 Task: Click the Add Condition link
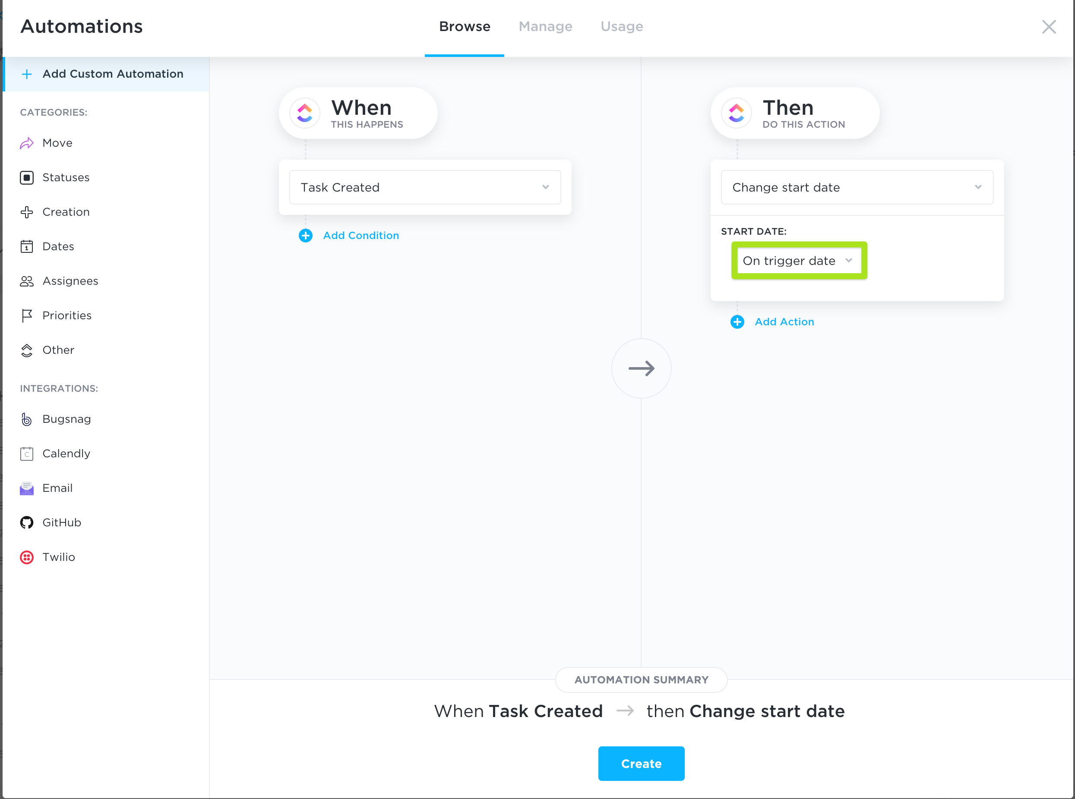coord(360,236)
